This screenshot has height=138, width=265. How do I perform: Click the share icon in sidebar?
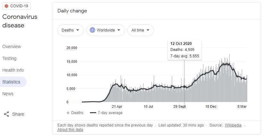pos(6,114)
